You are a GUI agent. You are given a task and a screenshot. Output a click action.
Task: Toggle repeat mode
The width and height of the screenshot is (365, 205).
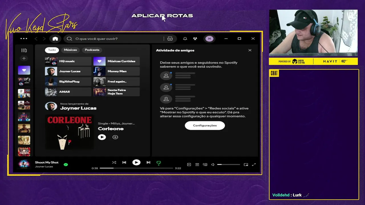159,163
